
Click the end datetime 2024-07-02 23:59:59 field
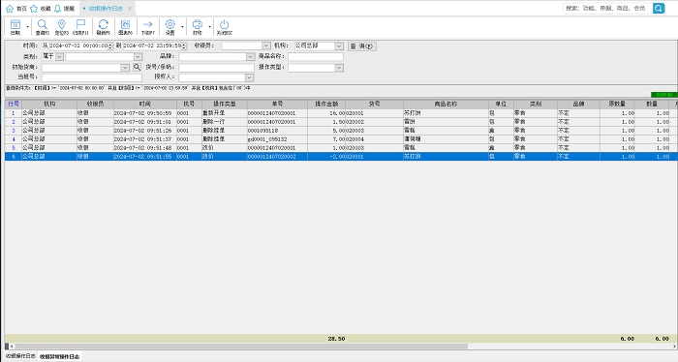(x=152, y=45)
